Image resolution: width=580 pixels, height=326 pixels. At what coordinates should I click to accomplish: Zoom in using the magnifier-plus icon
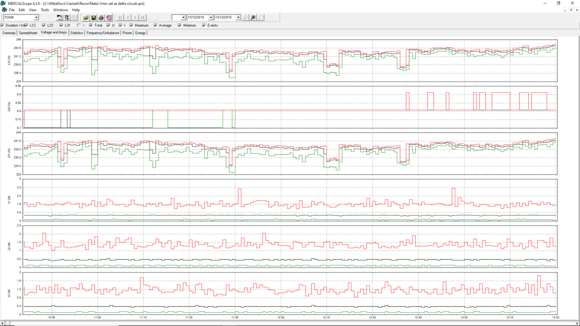tap(253, 17)
